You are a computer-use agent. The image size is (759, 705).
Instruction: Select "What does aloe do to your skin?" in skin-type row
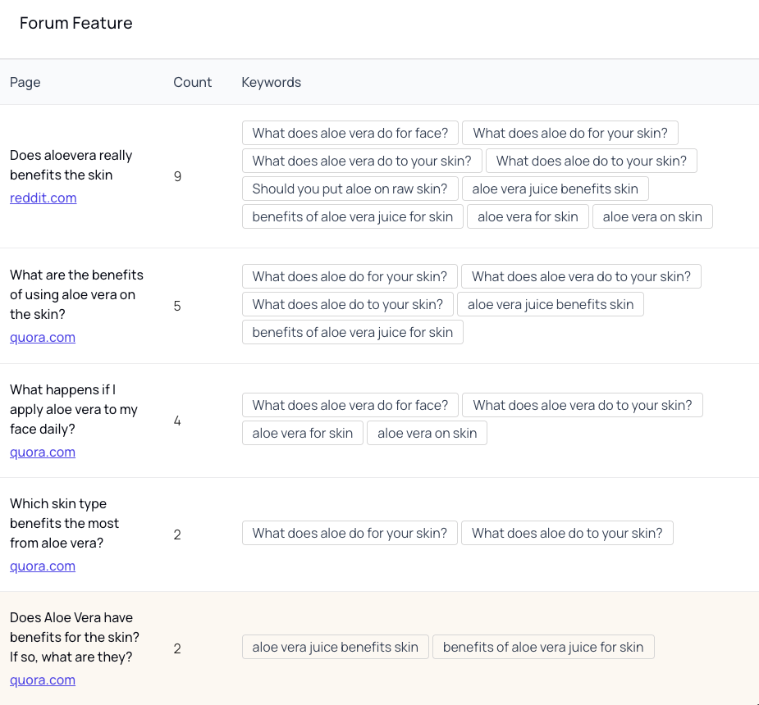click(566, 533)
